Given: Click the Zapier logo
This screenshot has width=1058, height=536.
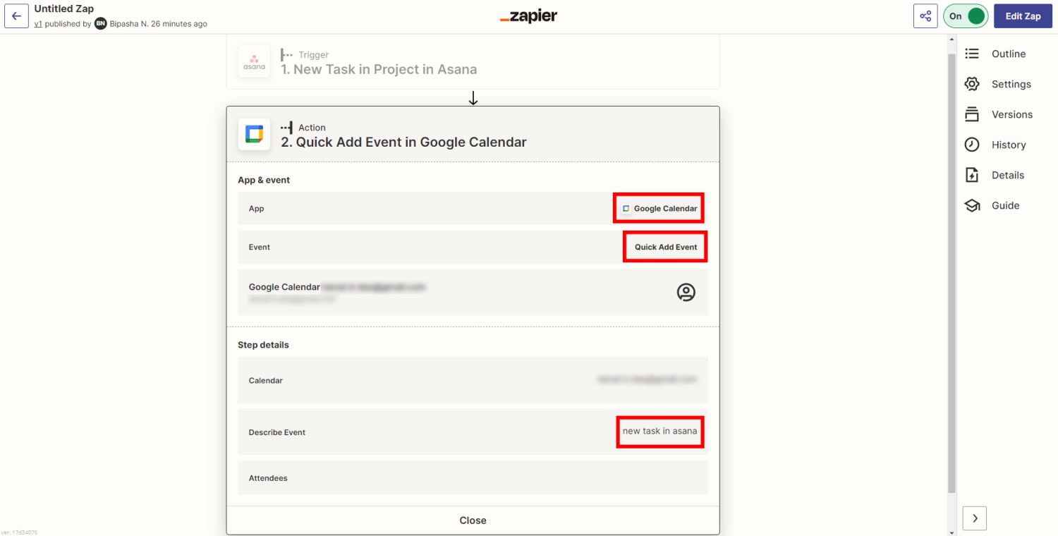Looking at the screenshot, I should point(528,16).
